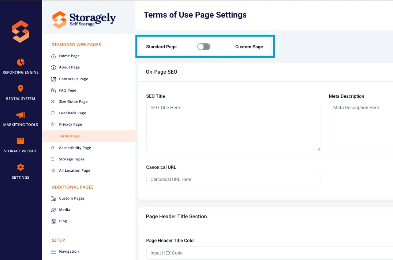393x260 pixels.
Task: Click the 'Terms of Use Page Settings' title
Action: pos(195,15)
